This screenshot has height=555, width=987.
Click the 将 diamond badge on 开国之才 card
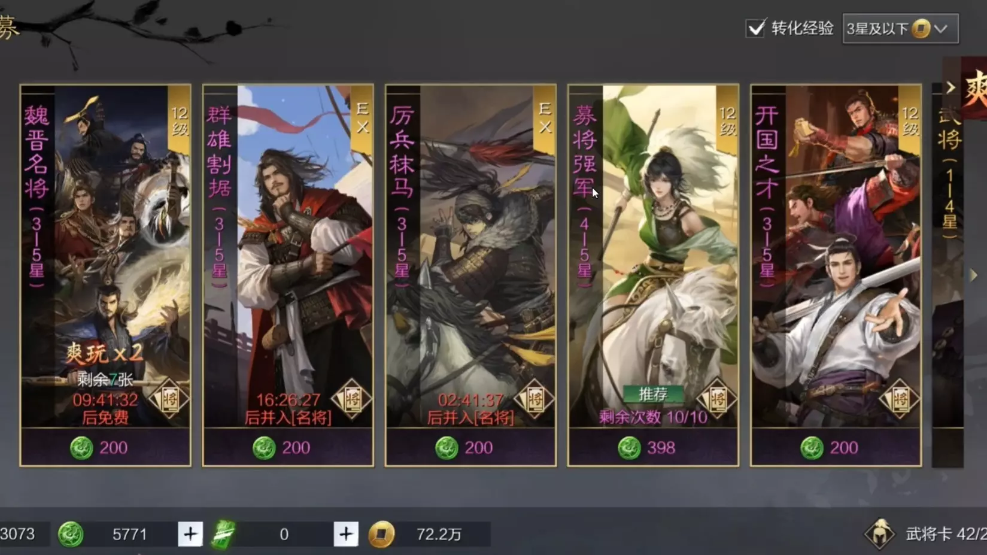[900, 398]
